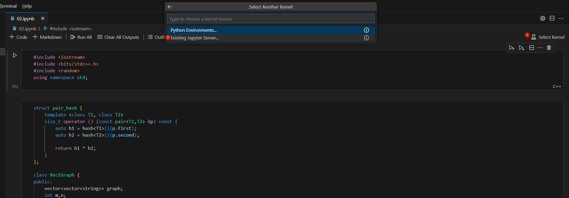The image size is (569, 198).
Task: Select Existing Jupyter Server option
Action: point(271,38)
